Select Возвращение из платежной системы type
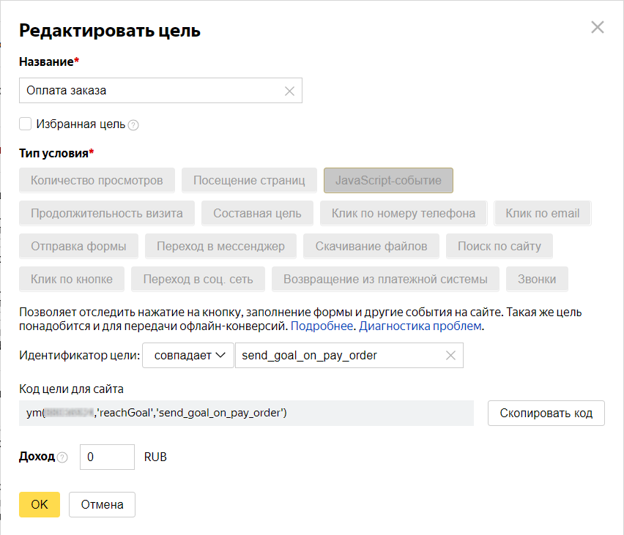The image size is (624, 535). (385, 279)
